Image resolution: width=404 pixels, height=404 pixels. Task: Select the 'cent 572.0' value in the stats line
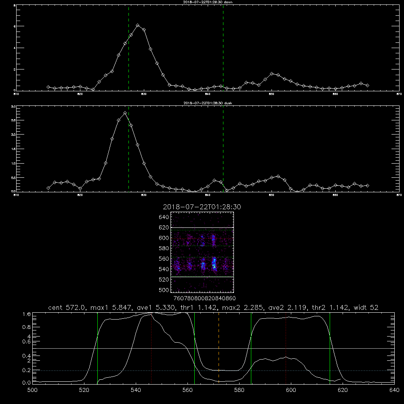tap(67, 307)
